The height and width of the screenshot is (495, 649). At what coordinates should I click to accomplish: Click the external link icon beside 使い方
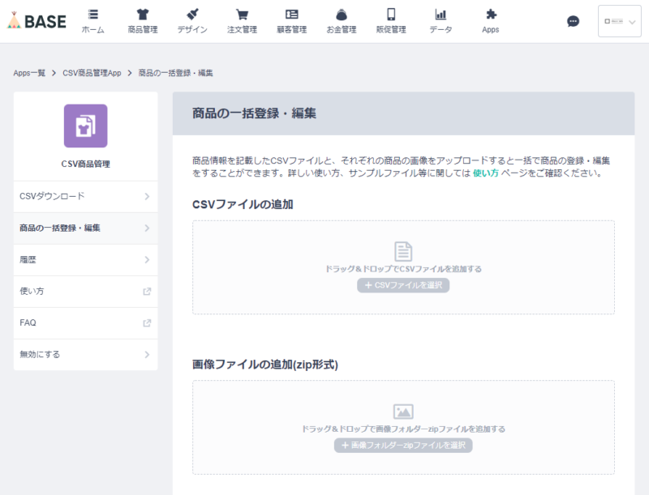coord(147,292)
